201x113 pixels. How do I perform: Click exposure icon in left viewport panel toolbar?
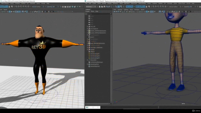click(x=42, y=12)
